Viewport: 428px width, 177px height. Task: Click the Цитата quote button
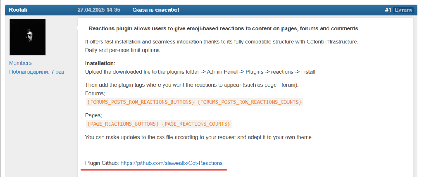[x=403, y=10]
